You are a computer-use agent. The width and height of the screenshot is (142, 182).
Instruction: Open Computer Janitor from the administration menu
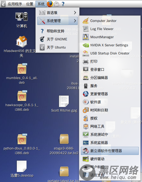click(x=110, y=21)
